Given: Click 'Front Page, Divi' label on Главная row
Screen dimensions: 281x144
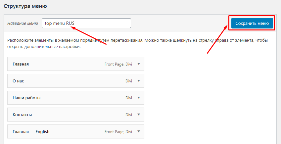Looking at the screenshot, I should (118, 64).
